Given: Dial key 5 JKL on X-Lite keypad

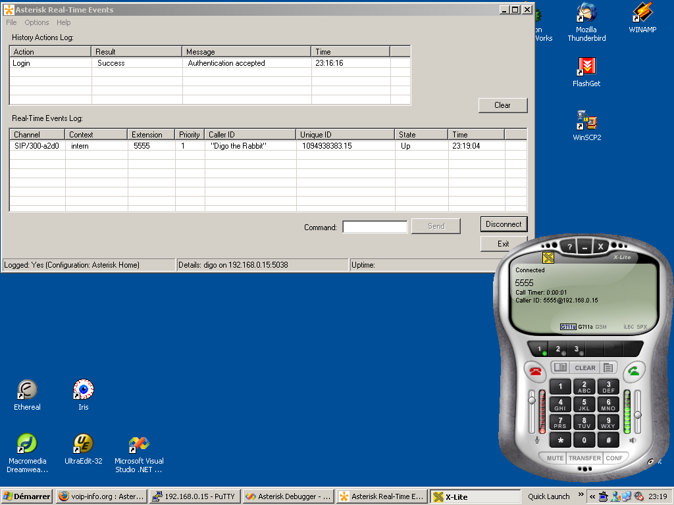Looking at the screenshot, I should [584, 404].
